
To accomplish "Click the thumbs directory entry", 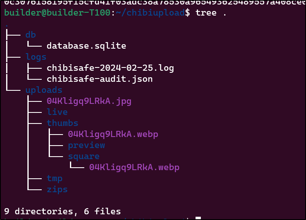I will tap(63, 123).
